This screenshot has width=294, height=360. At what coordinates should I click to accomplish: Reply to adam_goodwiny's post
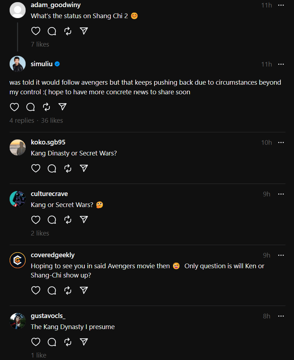(52, 31)
